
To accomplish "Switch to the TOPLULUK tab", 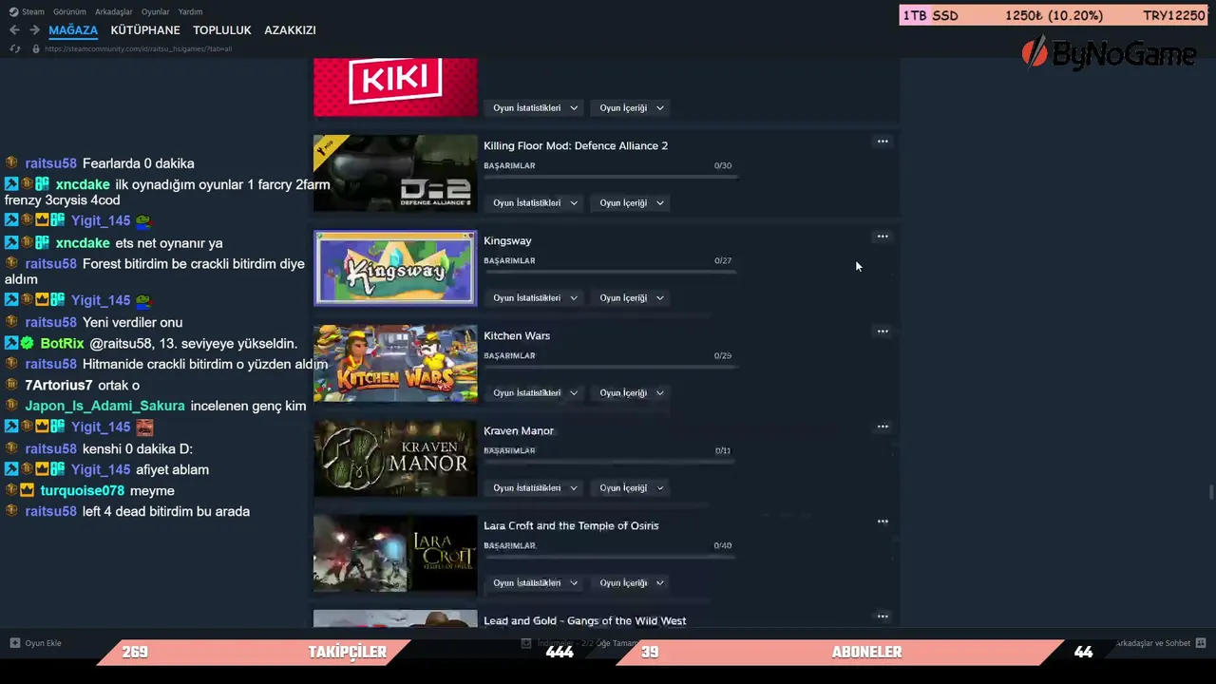I will 222,30.
